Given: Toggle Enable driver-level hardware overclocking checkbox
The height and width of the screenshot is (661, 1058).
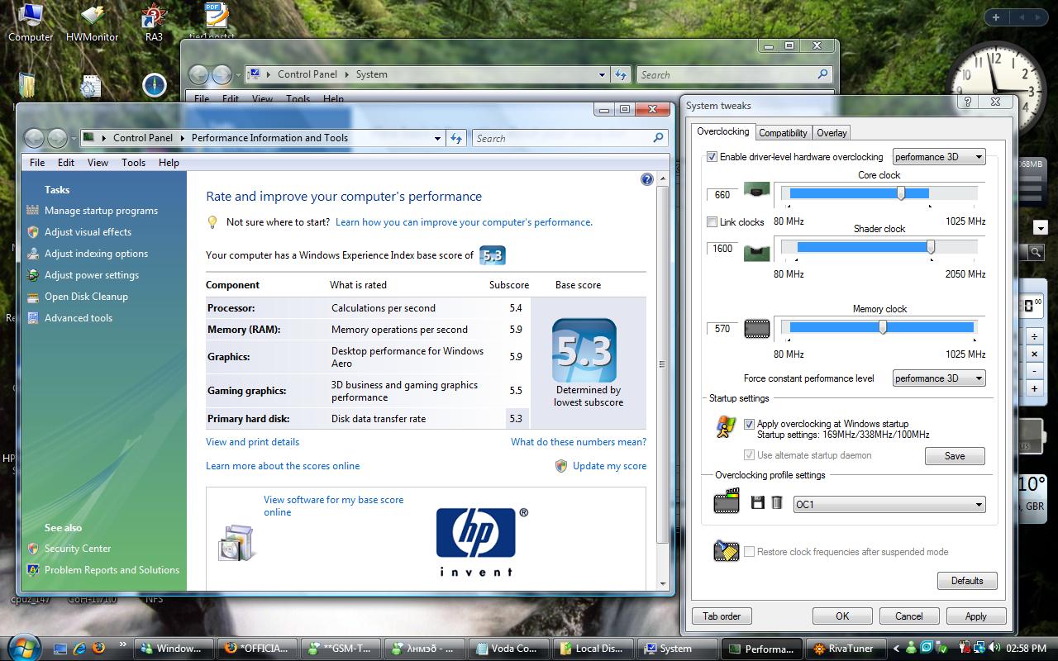Looking at the screenshot, I should click(712, 157).
